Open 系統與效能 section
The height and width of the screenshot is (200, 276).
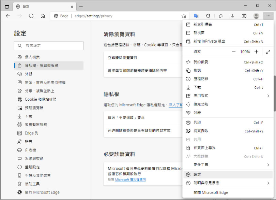(x=49, y=159)
